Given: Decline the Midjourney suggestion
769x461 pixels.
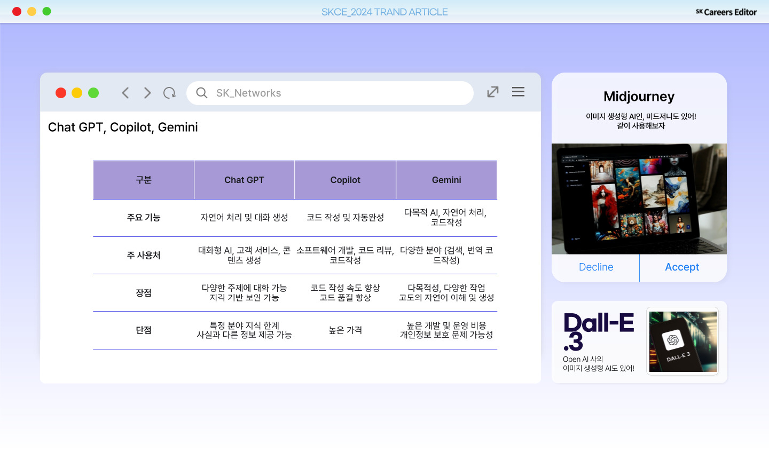Looking at the screenshot, I should [596, 267].
